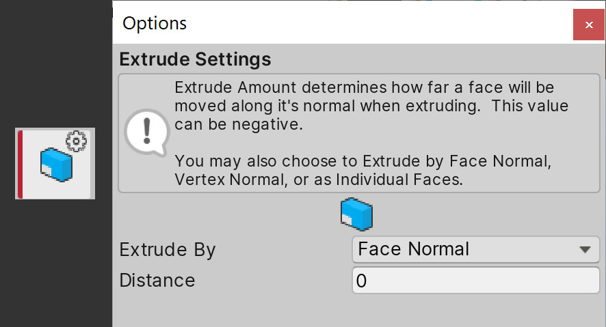
Task: Close the Options window
Action: 588,25
